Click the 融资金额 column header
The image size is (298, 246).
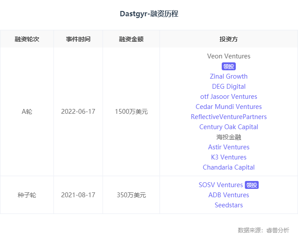[131, 39]
